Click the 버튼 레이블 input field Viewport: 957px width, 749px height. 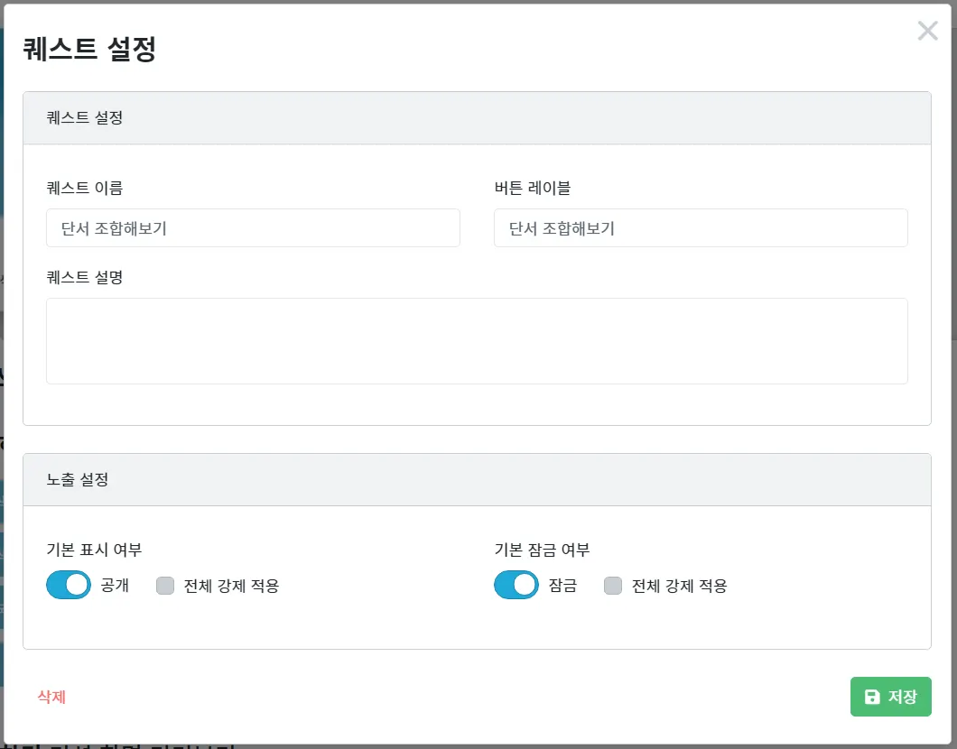point(701,228)
